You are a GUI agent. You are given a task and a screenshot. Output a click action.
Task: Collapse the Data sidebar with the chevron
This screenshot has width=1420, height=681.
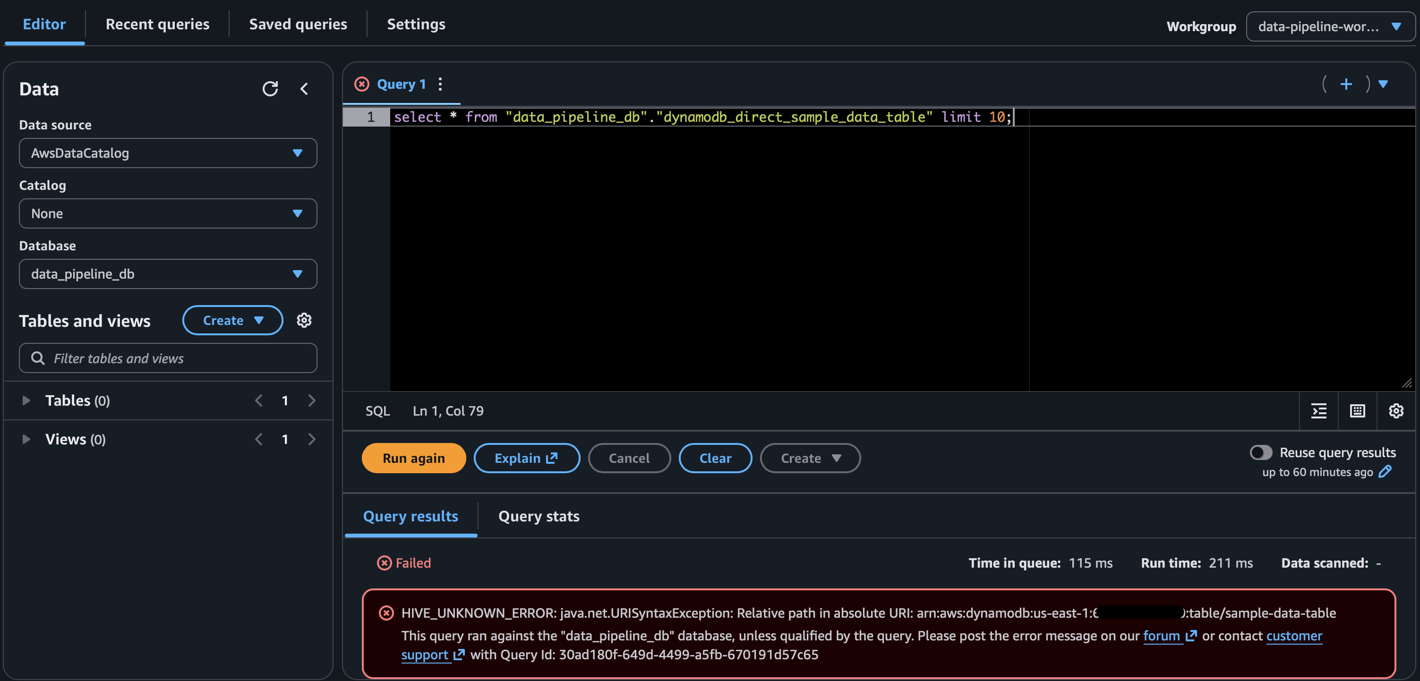[x=305, y=89]
